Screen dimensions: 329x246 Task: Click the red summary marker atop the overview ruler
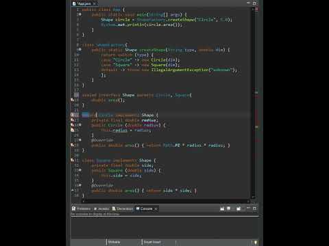click(x=256, y=9)
